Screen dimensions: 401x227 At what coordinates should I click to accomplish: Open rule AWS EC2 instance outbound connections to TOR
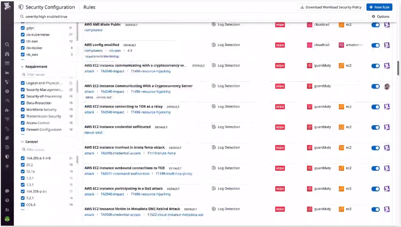point(124,168)
